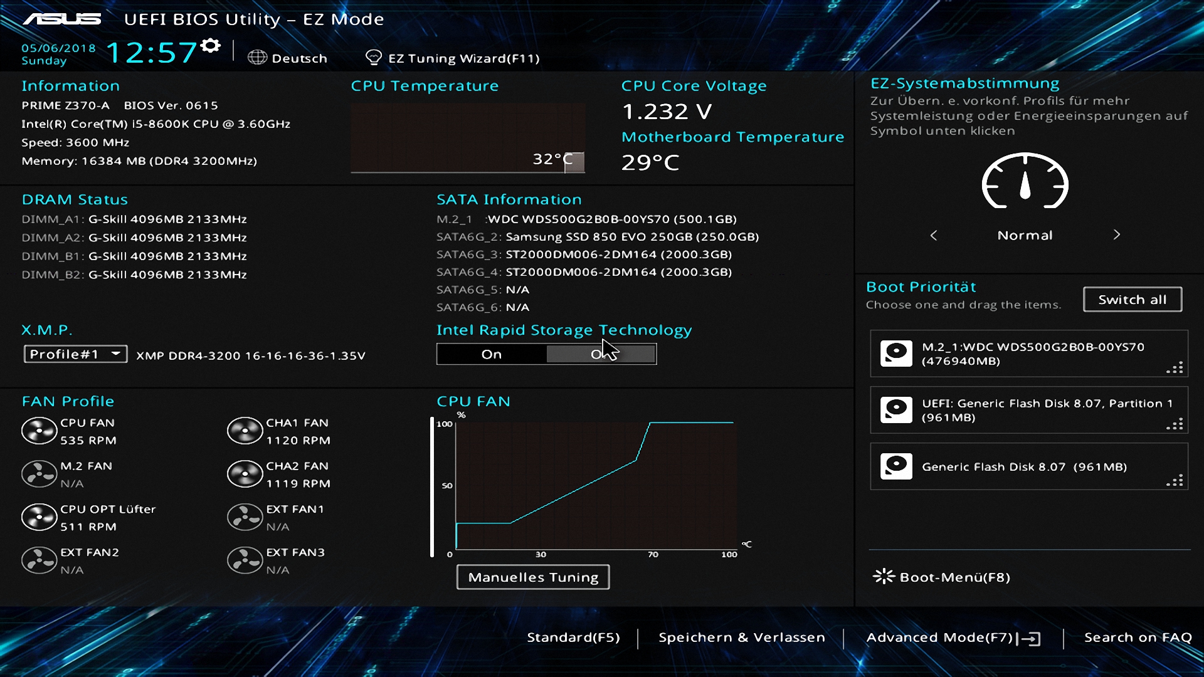Click the CPU fan curve vertical slider

[x=432, y=487]
